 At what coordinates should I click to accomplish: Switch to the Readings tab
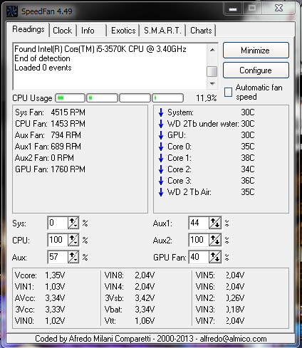(28, 30)
